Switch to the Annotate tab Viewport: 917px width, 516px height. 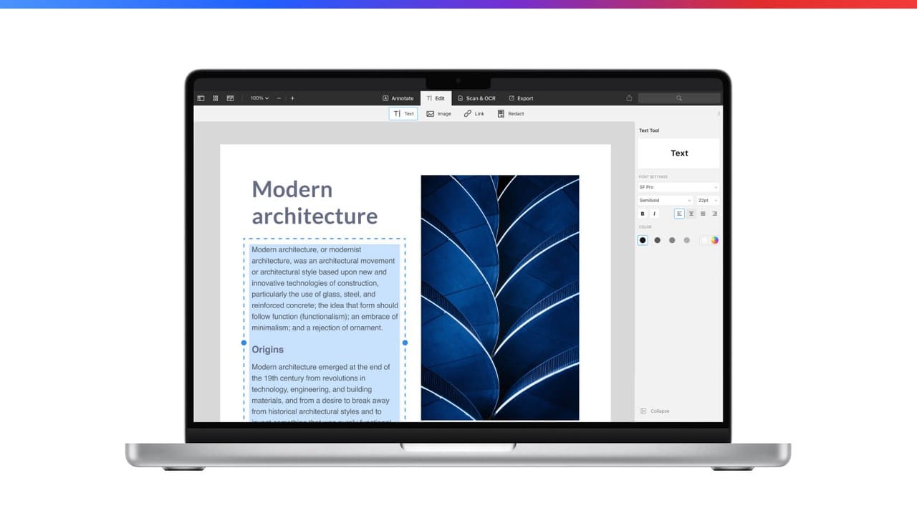click(x=398, y=97)
